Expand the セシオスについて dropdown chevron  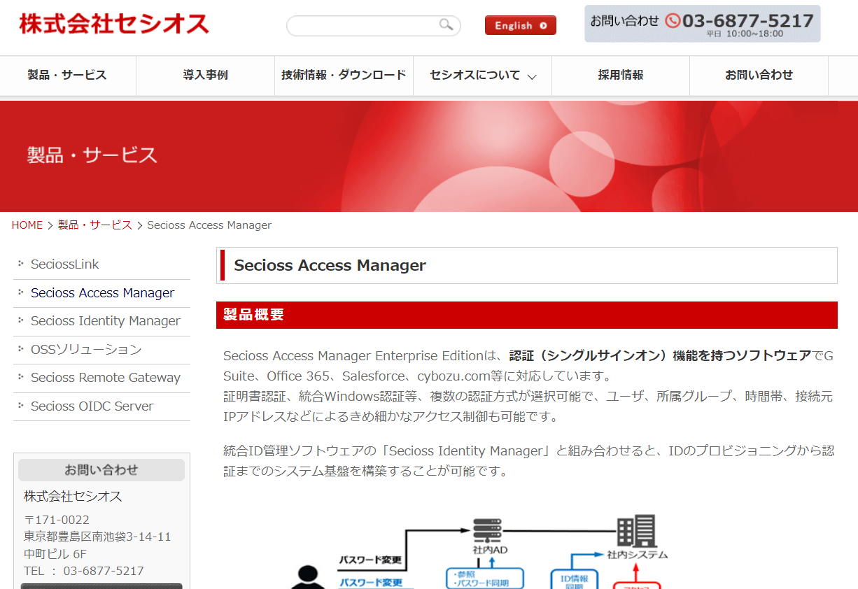tap(532, 76)
